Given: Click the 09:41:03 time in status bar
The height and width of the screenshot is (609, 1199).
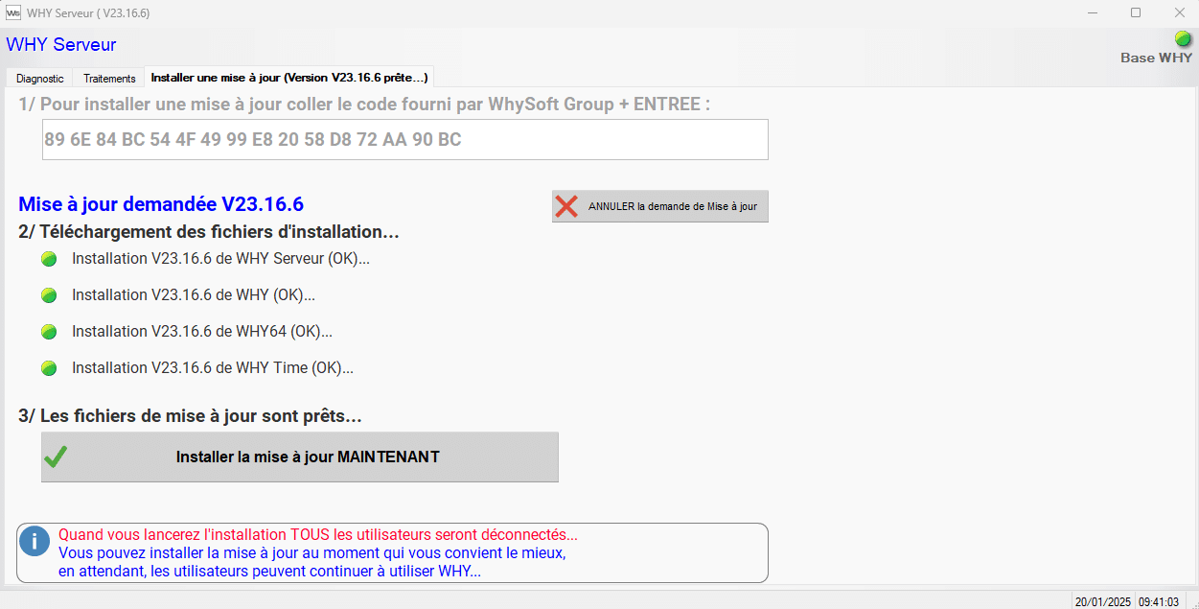Looking at the screenshot, I should point(1159,601).
